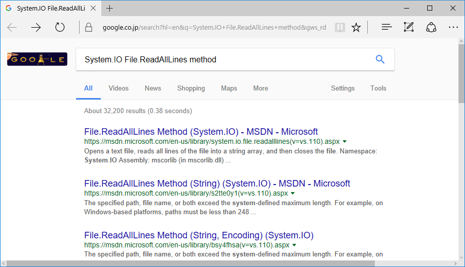Screen dimensions: 465x267
Task: Expand dropdown arrow beside s2tte0y1 URL
Action: [293, 193]
